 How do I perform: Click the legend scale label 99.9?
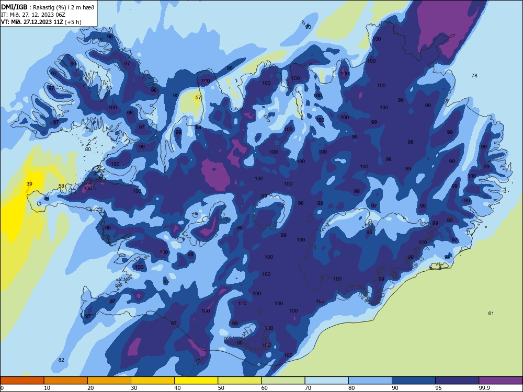(x=484, y=388)
